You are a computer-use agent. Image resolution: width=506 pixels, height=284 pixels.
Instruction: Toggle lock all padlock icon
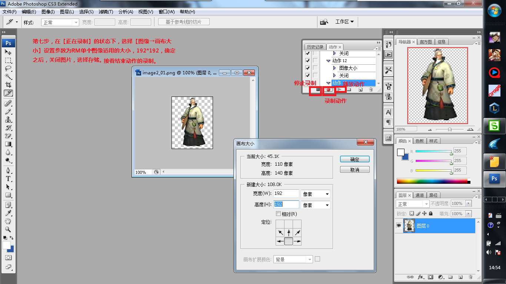coord(431,214)
